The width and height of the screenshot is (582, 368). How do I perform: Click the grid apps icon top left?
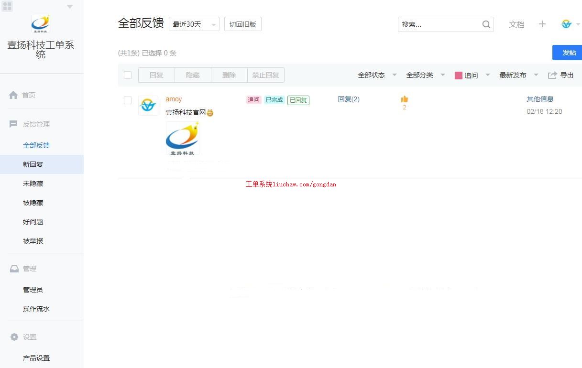coord(7,6)
